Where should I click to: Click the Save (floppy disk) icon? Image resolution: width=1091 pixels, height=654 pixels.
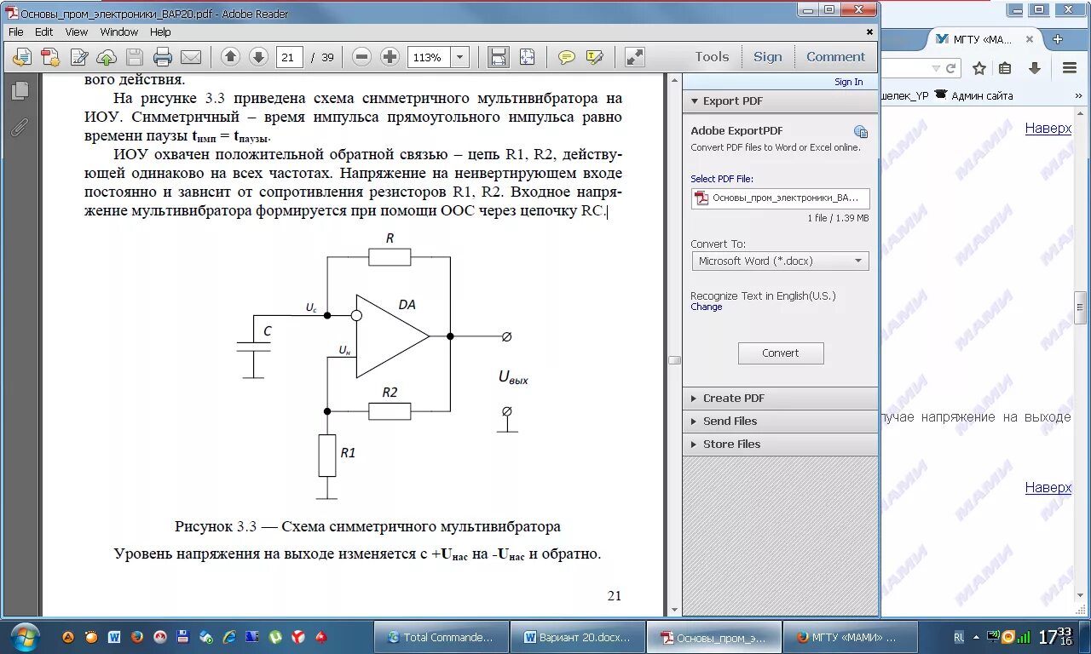(135, 57)
